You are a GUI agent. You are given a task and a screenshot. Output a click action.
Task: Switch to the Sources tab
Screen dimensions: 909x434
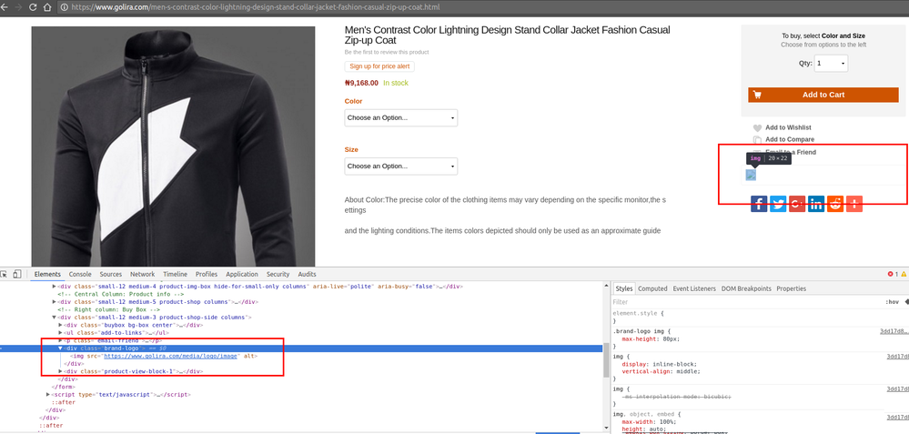pos(111,274)
